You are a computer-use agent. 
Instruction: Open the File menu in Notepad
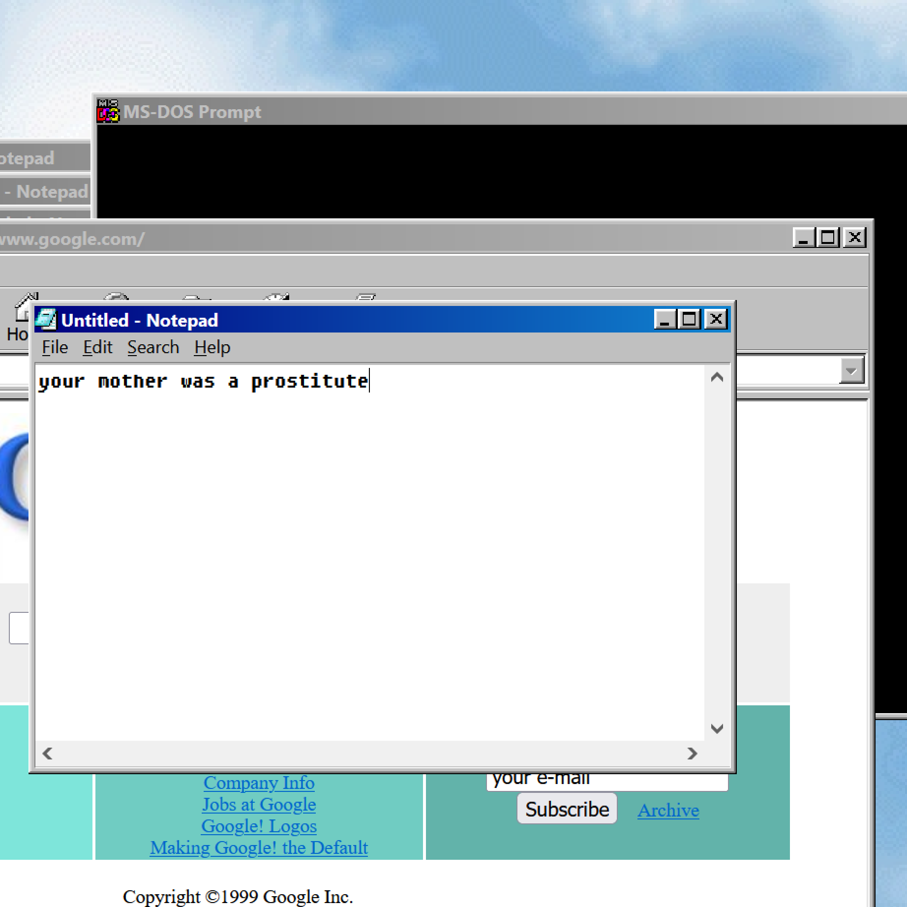tap(55, 347)
